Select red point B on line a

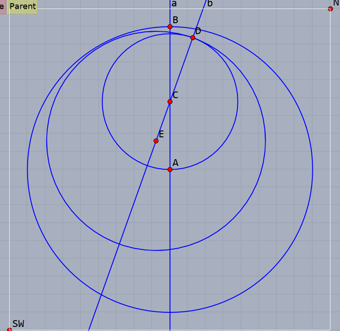pyautogui.click(x=170, y=27)
